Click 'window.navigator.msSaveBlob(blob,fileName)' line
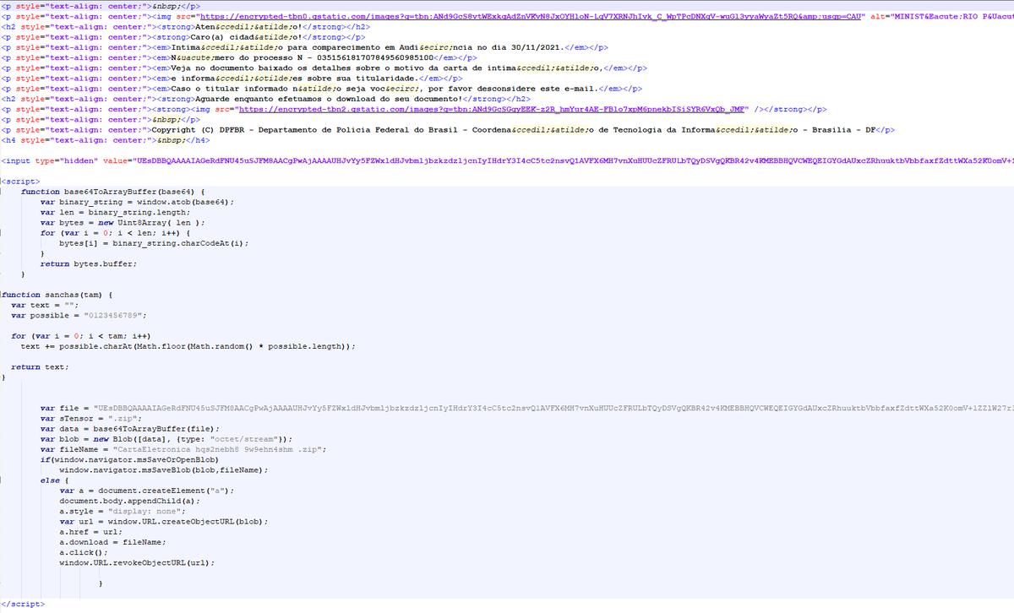1014x613 pixels. coord(164,469)
